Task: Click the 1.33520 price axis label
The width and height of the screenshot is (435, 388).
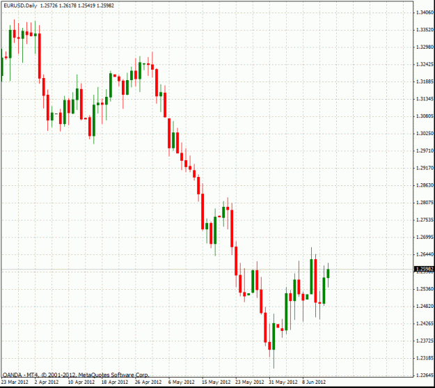Action: click(425, 29)
